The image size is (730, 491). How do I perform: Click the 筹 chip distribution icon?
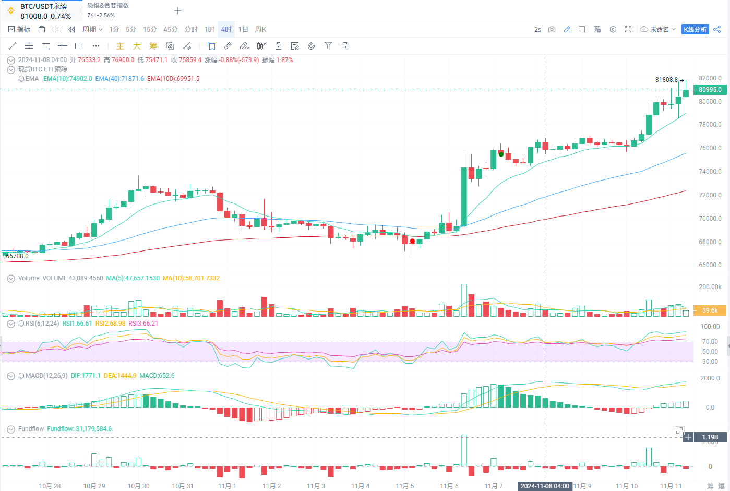click(153, 46)
